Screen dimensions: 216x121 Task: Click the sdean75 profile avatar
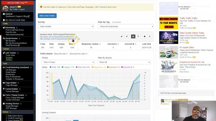(5, 8)
